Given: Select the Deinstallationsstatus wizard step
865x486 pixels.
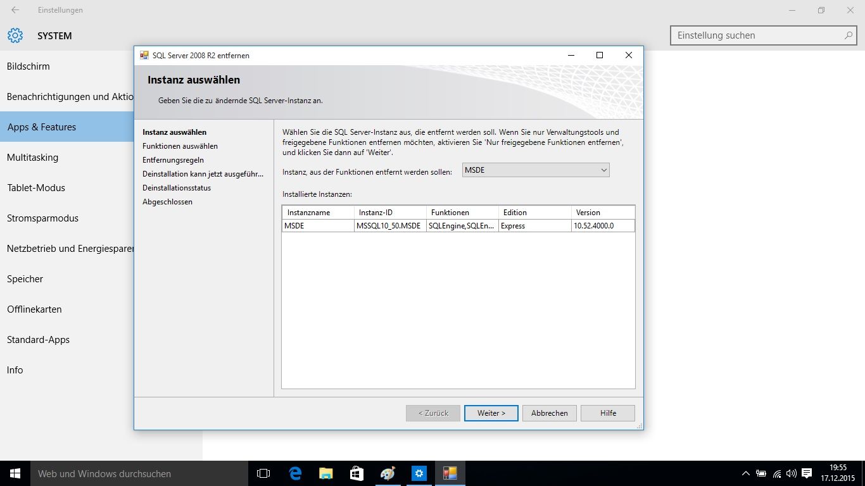Looking at the screenshot, I should [x=177, y=188].
